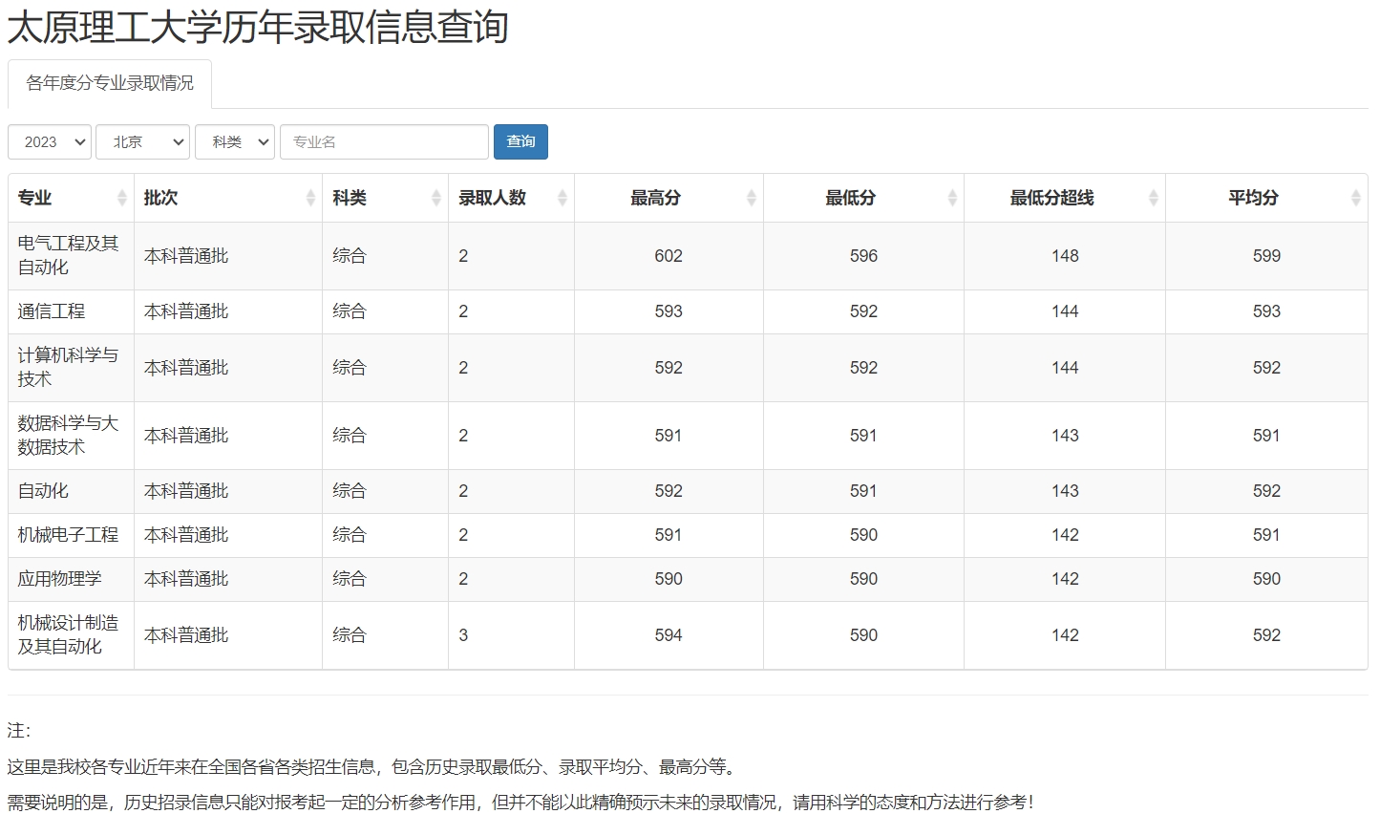
Task: Click the 最低分超线 column header text
Action: (x=1051, y=198)
